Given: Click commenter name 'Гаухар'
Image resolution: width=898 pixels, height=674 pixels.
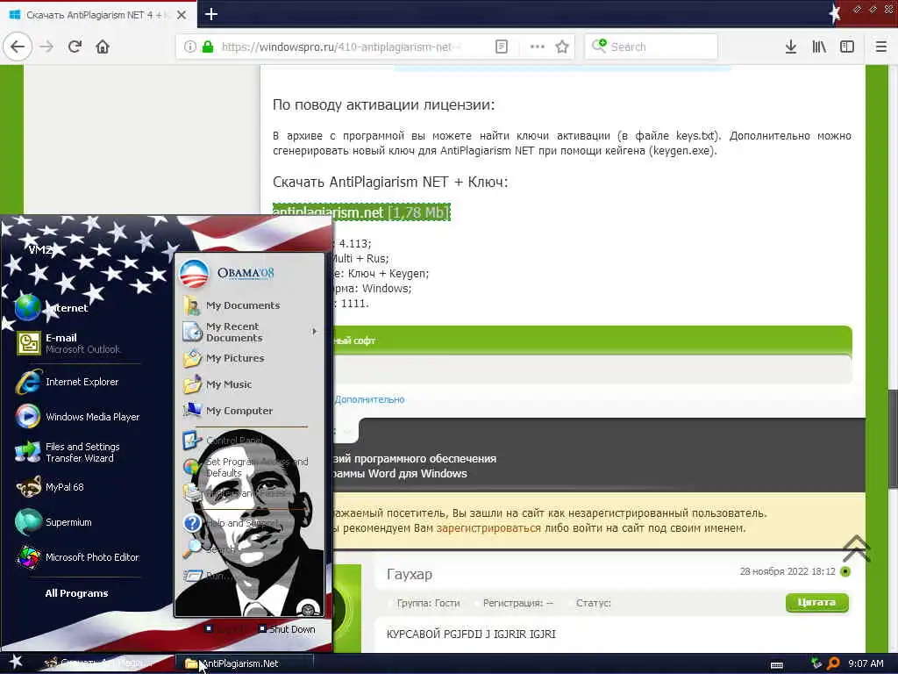Looking at the screenshot, I should (410, 574).
